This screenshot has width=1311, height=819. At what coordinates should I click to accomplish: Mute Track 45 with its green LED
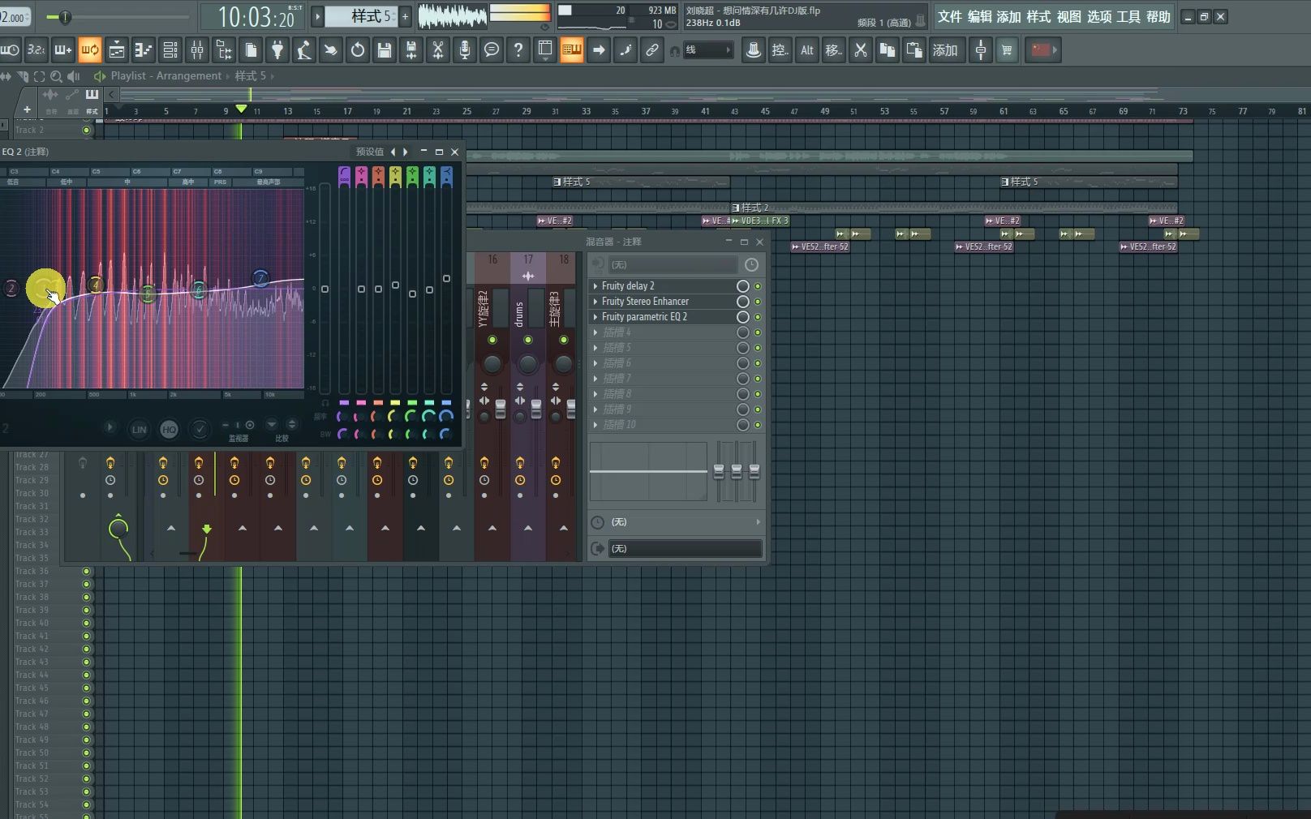tap(86, 688)
